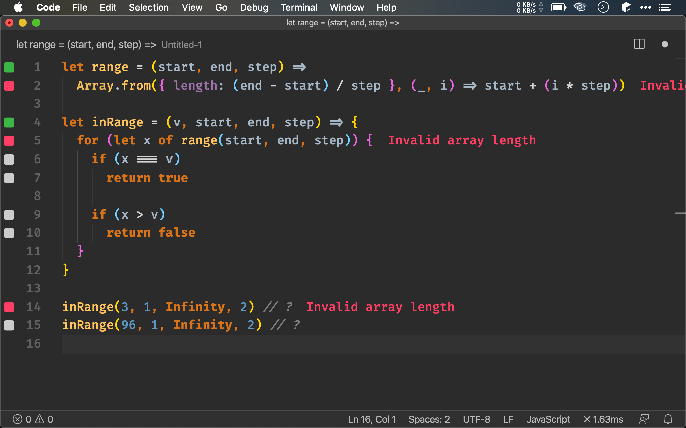Click the warnings triangle in status bar
Image resolution: width=686 pixels, height=428 pixels.
[x=40, y=419]
